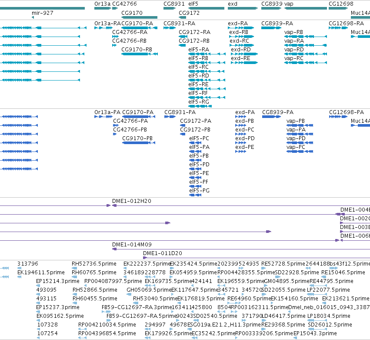Select transcript eIF5-RD label

[199, 76]
